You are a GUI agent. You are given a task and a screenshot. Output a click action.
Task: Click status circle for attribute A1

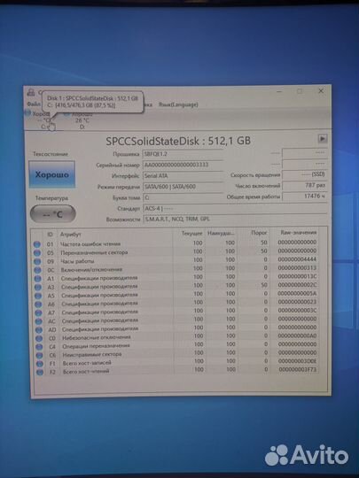pyautogui.click(x=38, y=279)
